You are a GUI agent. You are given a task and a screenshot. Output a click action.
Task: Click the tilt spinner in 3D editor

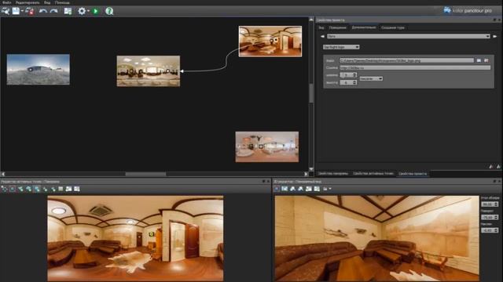[490, 230]
